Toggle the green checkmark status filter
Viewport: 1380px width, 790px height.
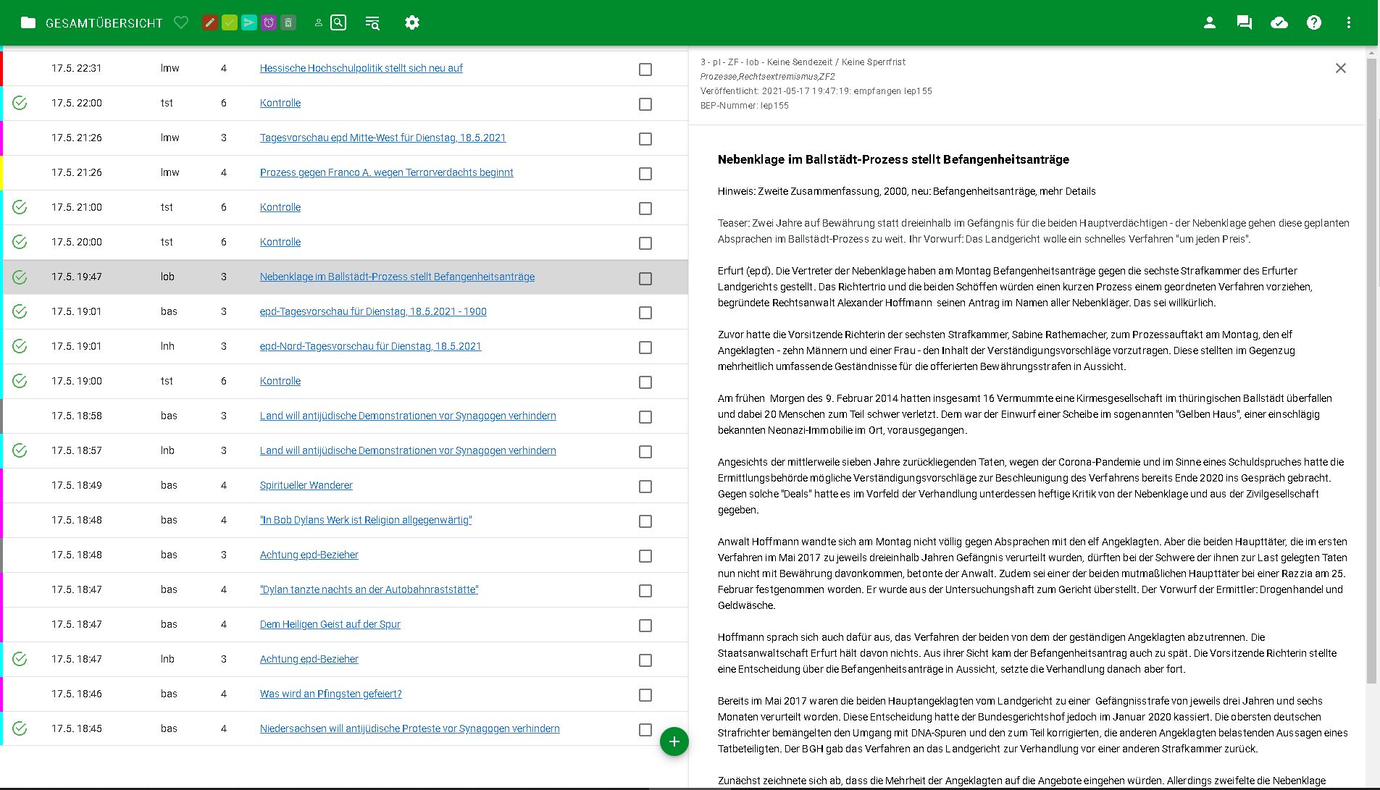tap(229, 22)
